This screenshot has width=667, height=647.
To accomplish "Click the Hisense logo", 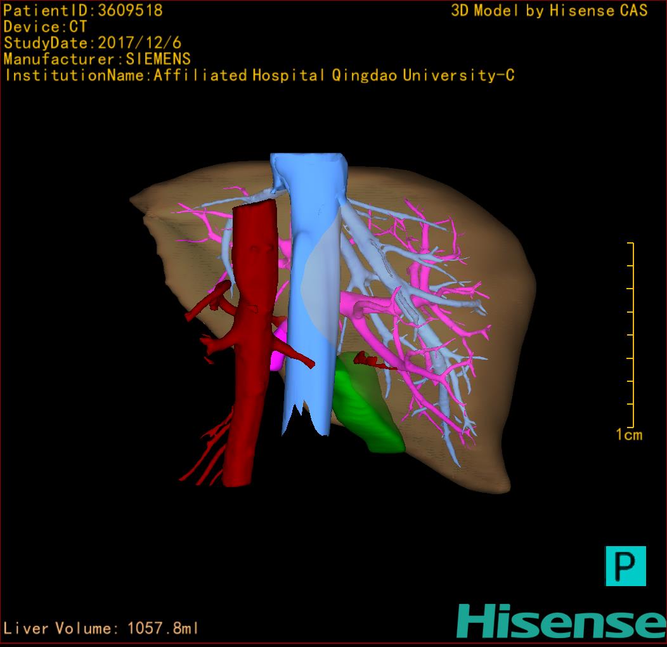I will (x=562, y=621).
